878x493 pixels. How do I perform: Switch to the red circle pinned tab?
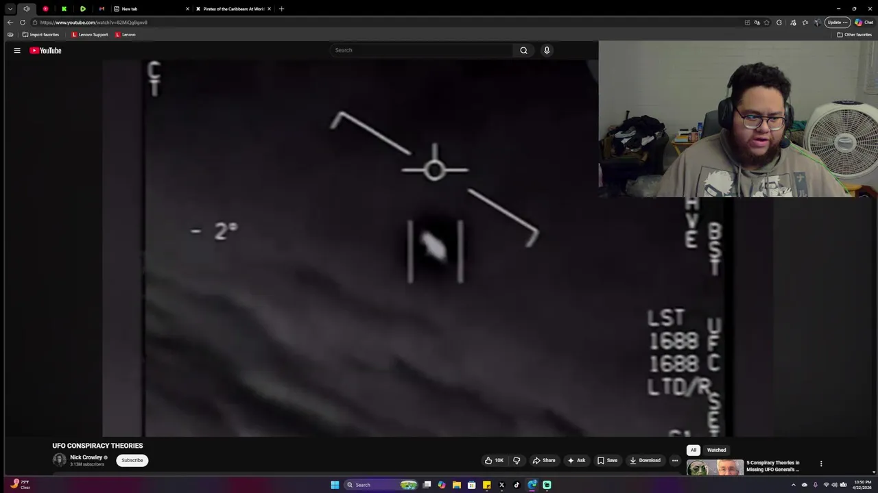(x=45, y=9)
